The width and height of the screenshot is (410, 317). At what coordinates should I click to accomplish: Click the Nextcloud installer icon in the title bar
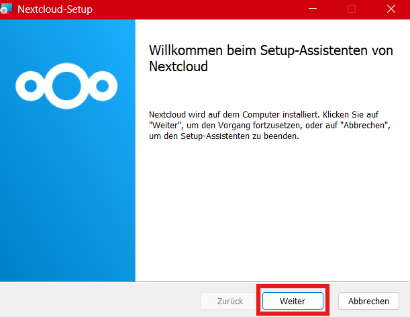6,9
